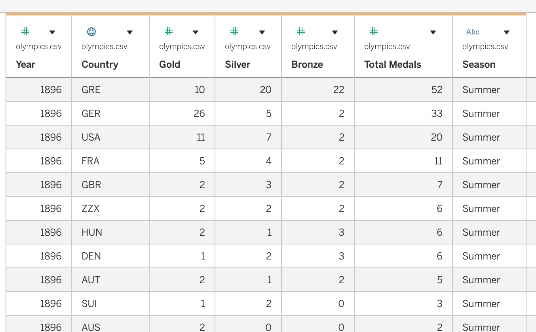Click the globe geographic icon for Country
This screenshot has height=332, width=536.
(x=91, y=32)
